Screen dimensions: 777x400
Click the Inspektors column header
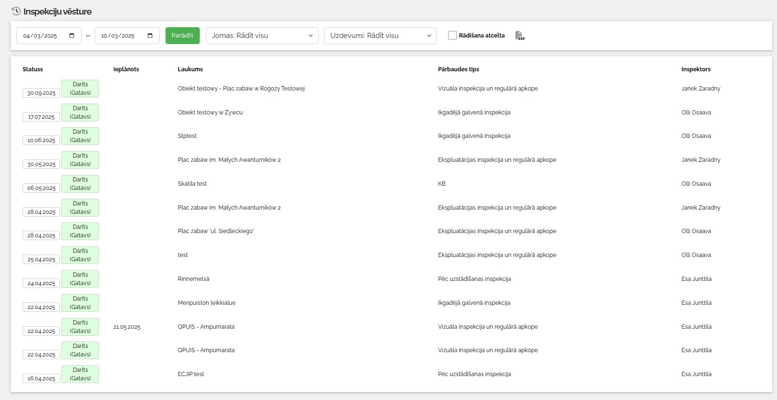(x=695, y=69)
